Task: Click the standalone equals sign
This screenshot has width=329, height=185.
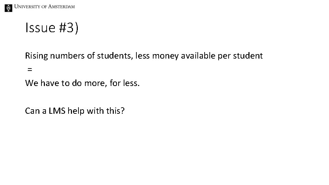Action: coord(30,70)
